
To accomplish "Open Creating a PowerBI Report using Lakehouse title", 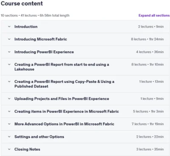I will (62, 67).
